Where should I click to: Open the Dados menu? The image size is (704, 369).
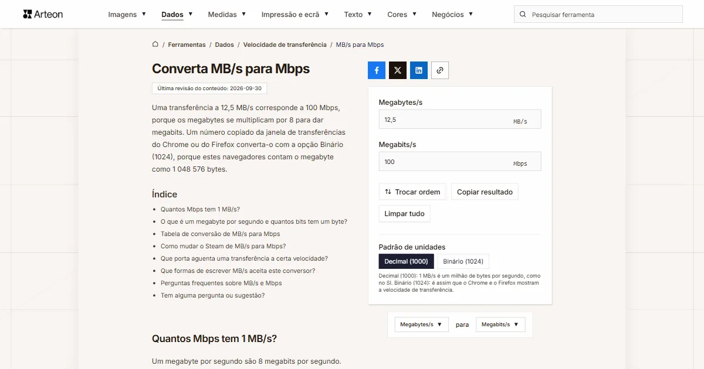point(177,15)
